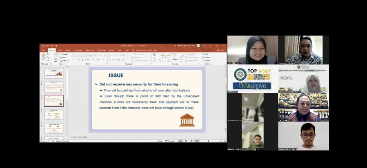Click the Save icon in quick access toolbar
The image size is (367, 168).
tap(43, 46)
